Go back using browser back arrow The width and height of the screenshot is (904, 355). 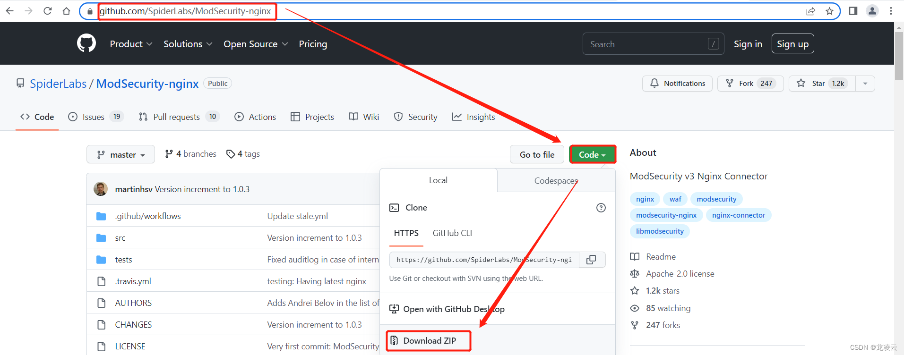9,11
